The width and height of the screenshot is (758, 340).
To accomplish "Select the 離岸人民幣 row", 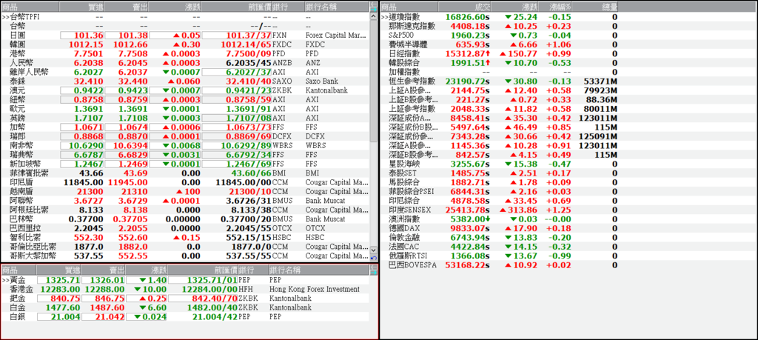I will coord(184,72).
